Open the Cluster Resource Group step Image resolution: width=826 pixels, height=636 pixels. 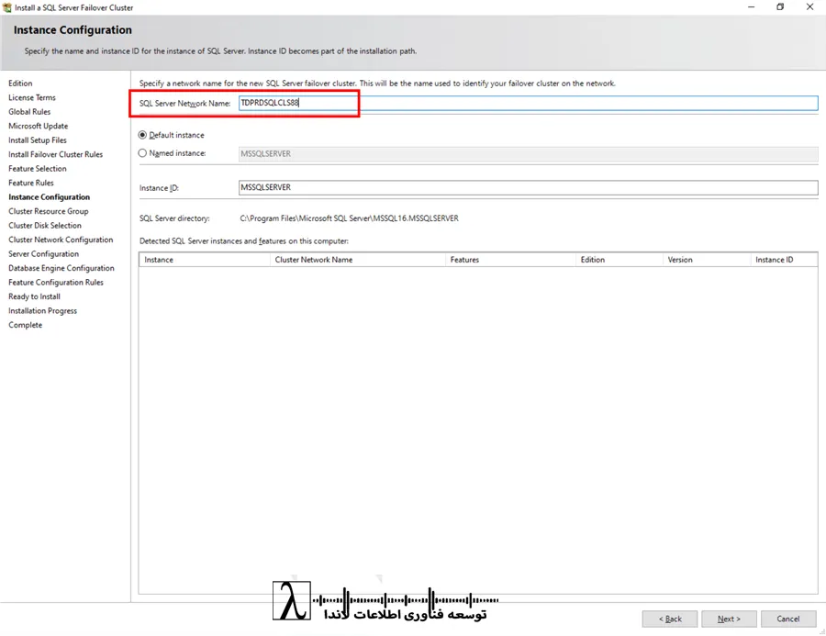(x=49, y=211)
